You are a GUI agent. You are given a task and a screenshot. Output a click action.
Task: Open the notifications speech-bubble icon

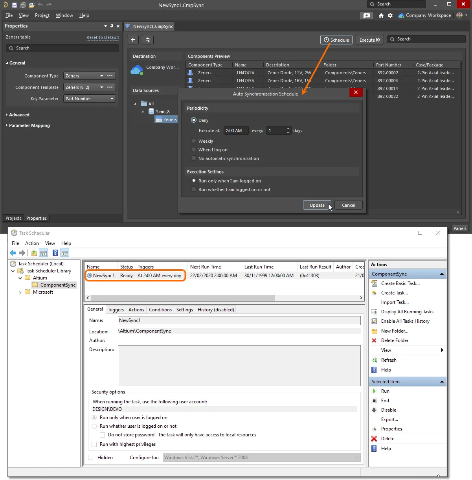point(367,15)
